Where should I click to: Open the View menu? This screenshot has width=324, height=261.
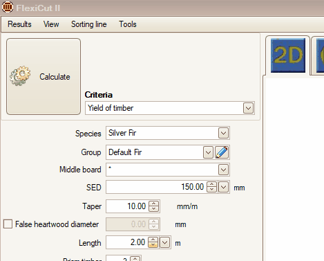tap(51, 24)
